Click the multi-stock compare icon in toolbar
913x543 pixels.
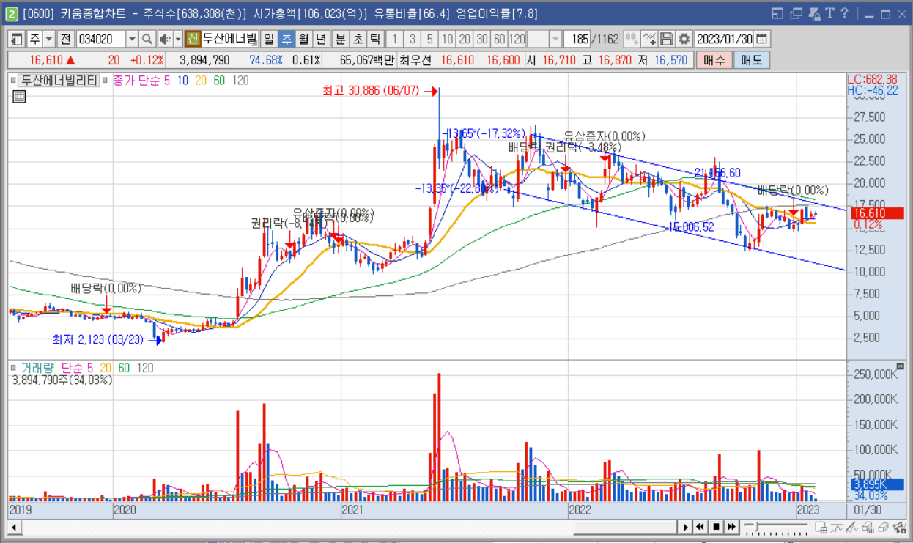(630, 39)
